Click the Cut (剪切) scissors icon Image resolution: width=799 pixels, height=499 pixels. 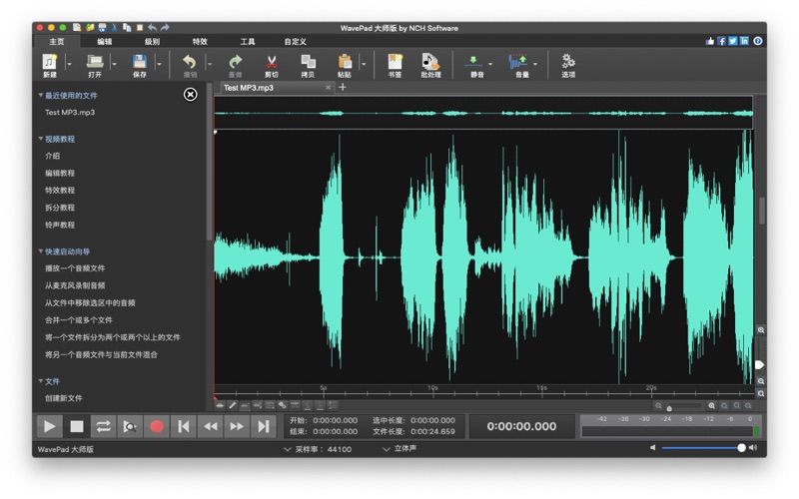[x=272, y=63]
